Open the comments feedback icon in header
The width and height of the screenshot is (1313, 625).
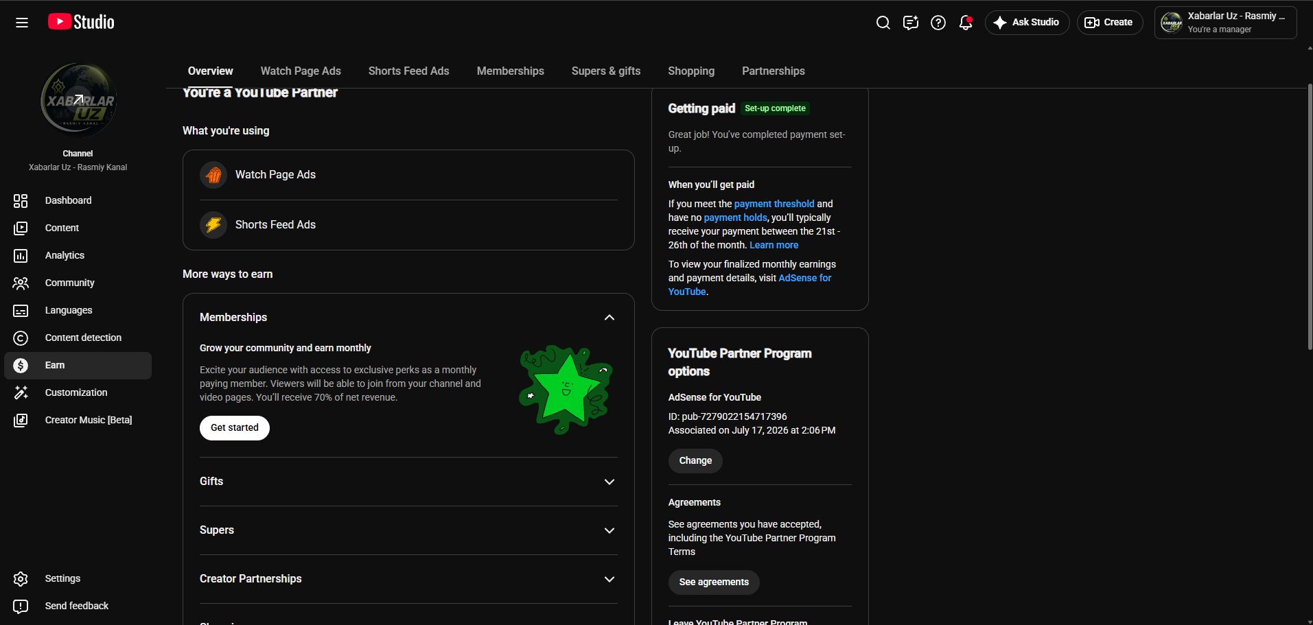(x=911, y=23)
